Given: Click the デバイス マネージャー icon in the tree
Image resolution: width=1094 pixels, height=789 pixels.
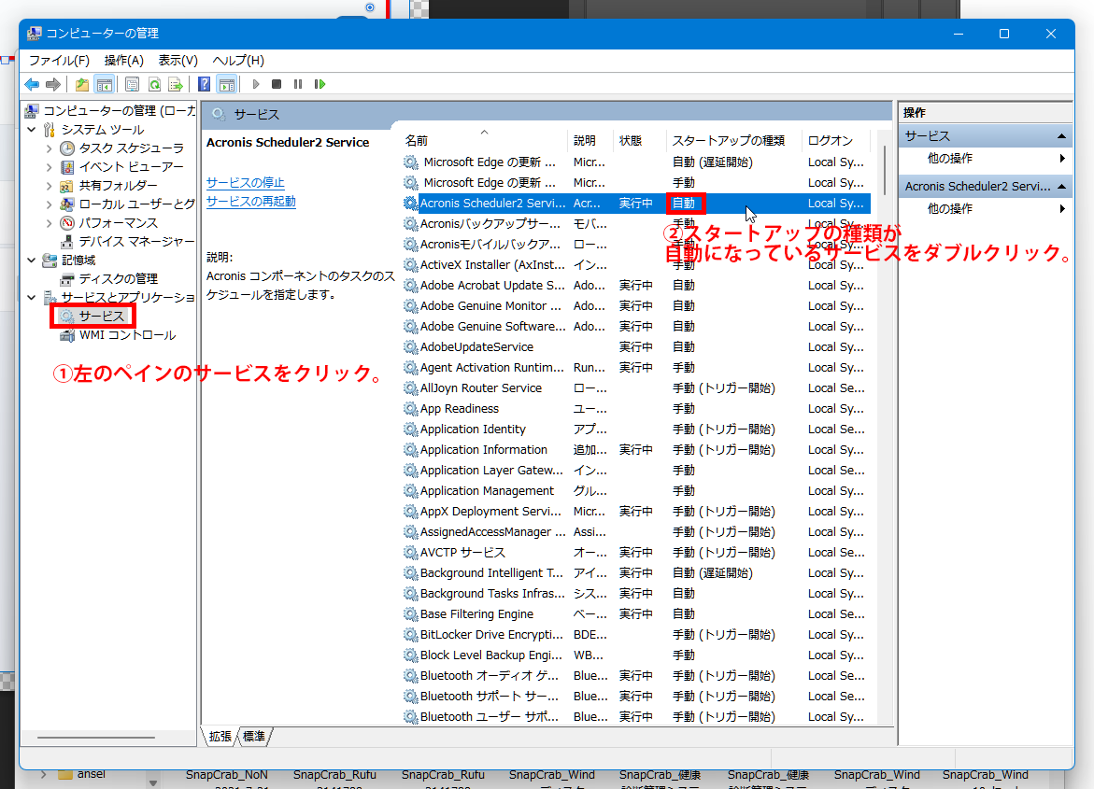Looking at the screenshot, I should [67, 242].
